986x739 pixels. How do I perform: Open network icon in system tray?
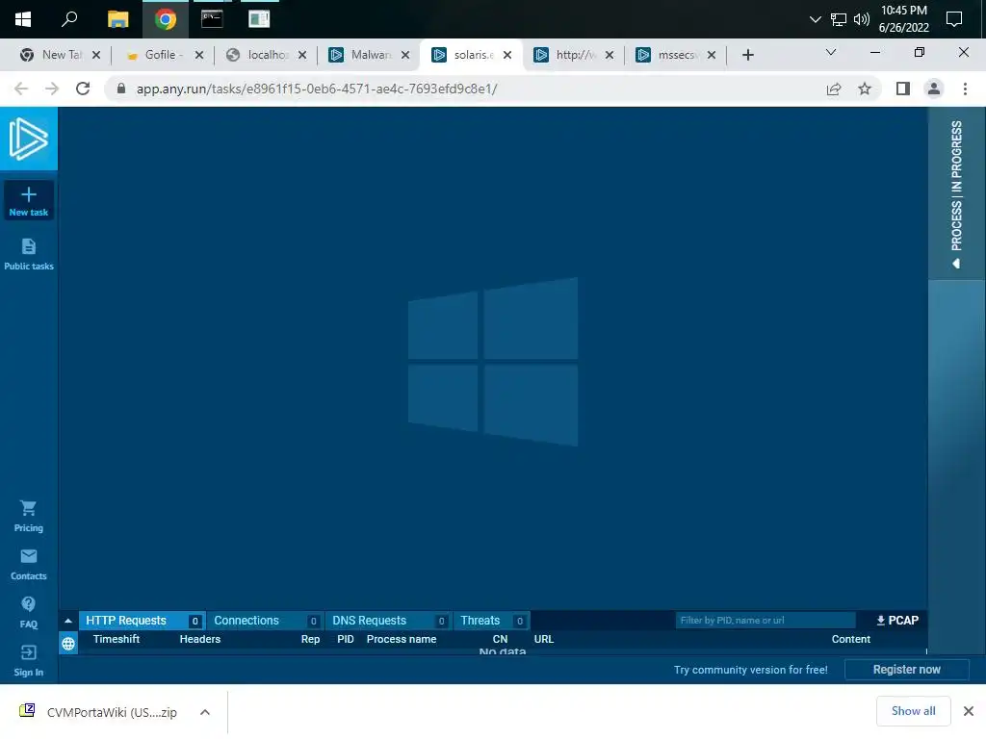tap(839, 19)
